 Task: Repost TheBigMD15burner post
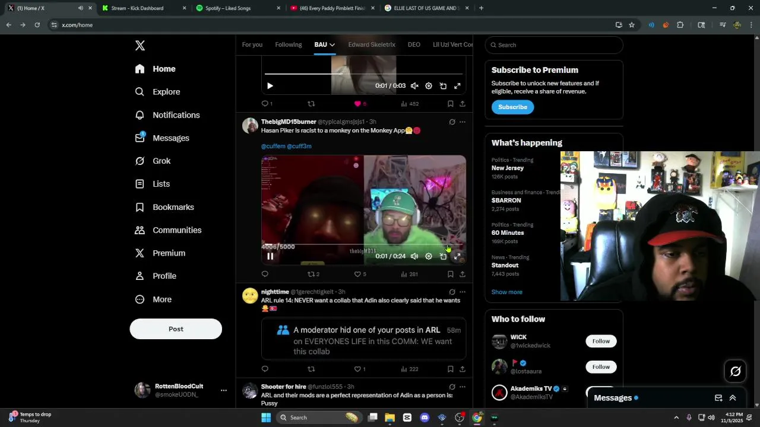[x=311, y=274]
